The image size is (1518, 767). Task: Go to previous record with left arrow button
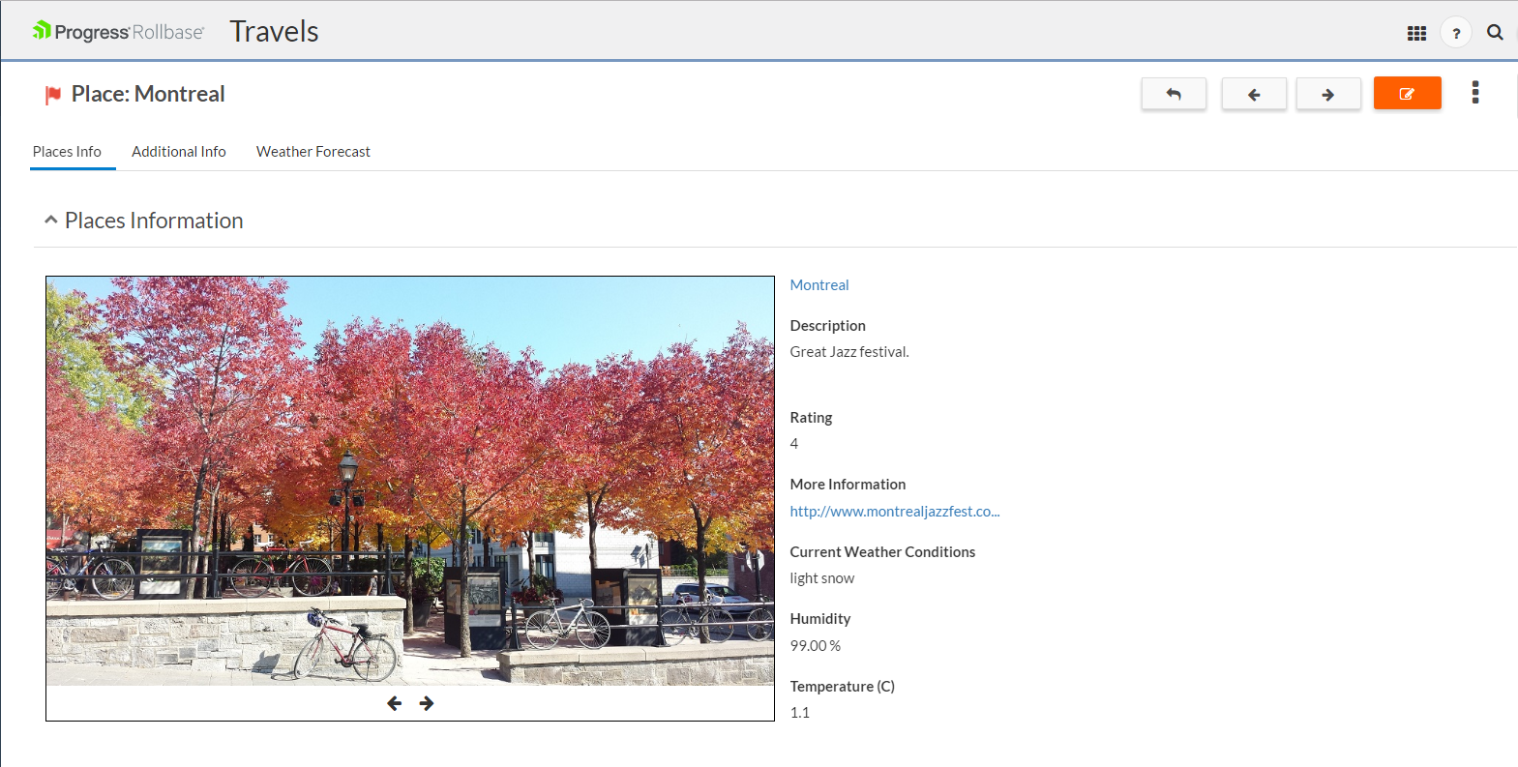[1254, 94]
